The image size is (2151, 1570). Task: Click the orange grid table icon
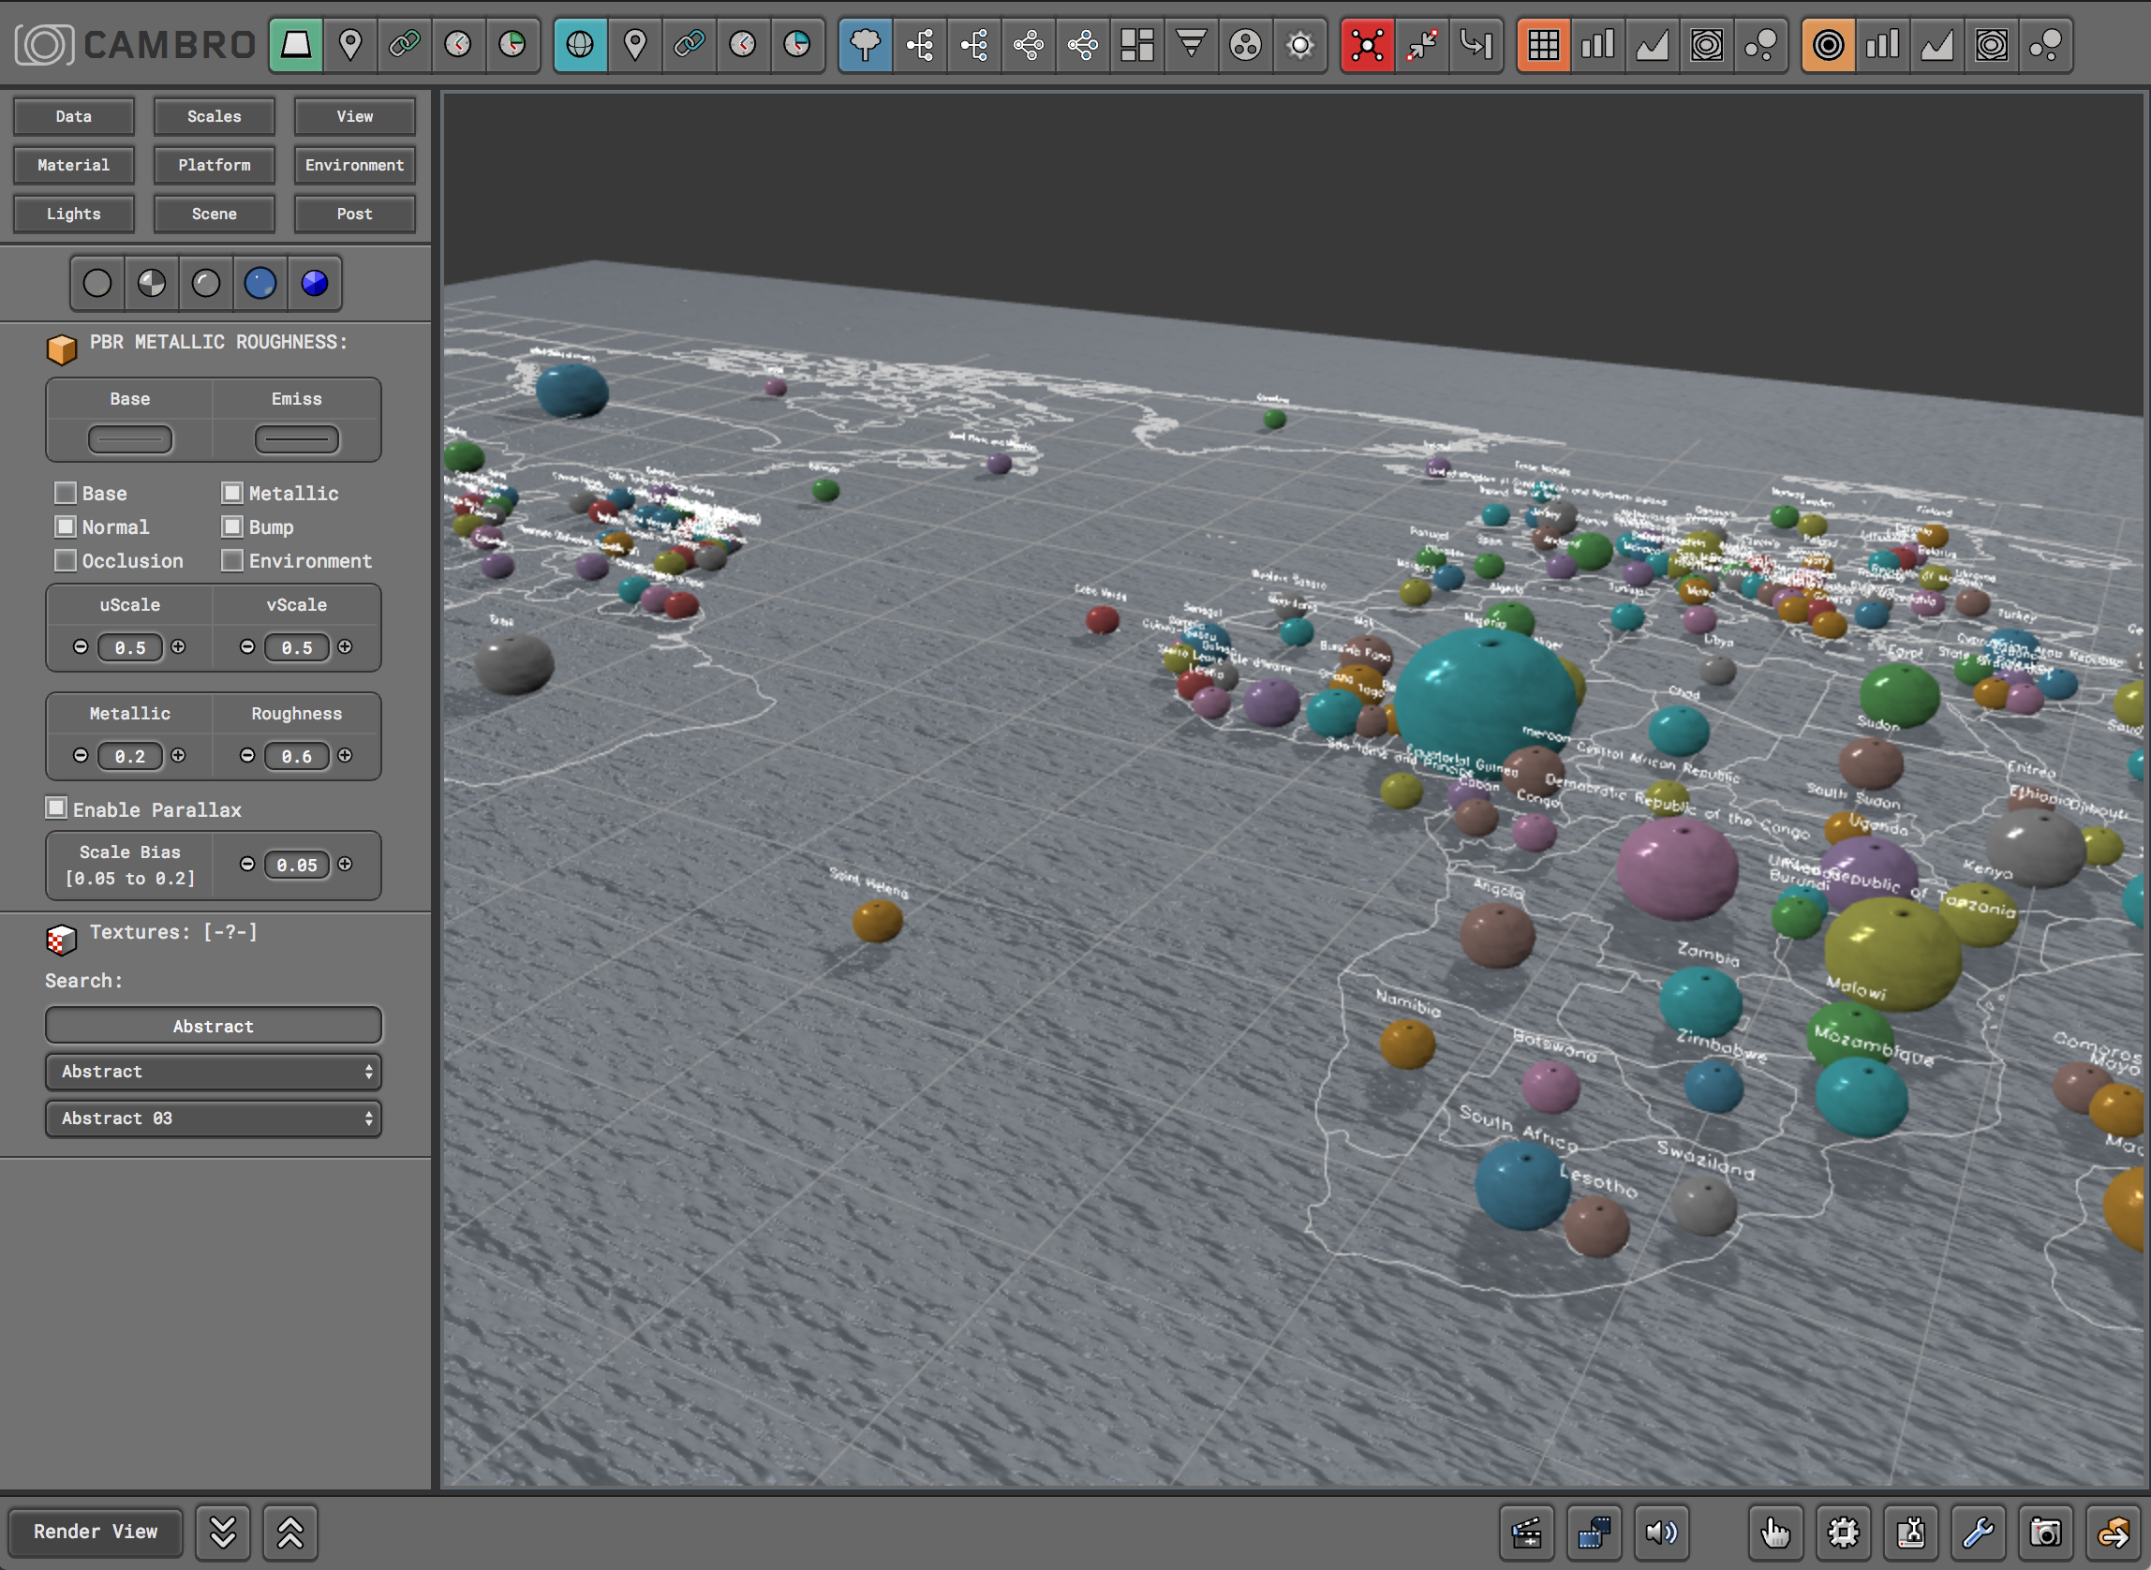1544,45
